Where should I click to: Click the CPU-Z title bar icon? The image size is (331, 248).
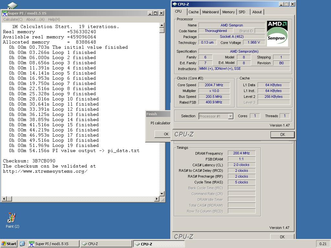point(175,4)
